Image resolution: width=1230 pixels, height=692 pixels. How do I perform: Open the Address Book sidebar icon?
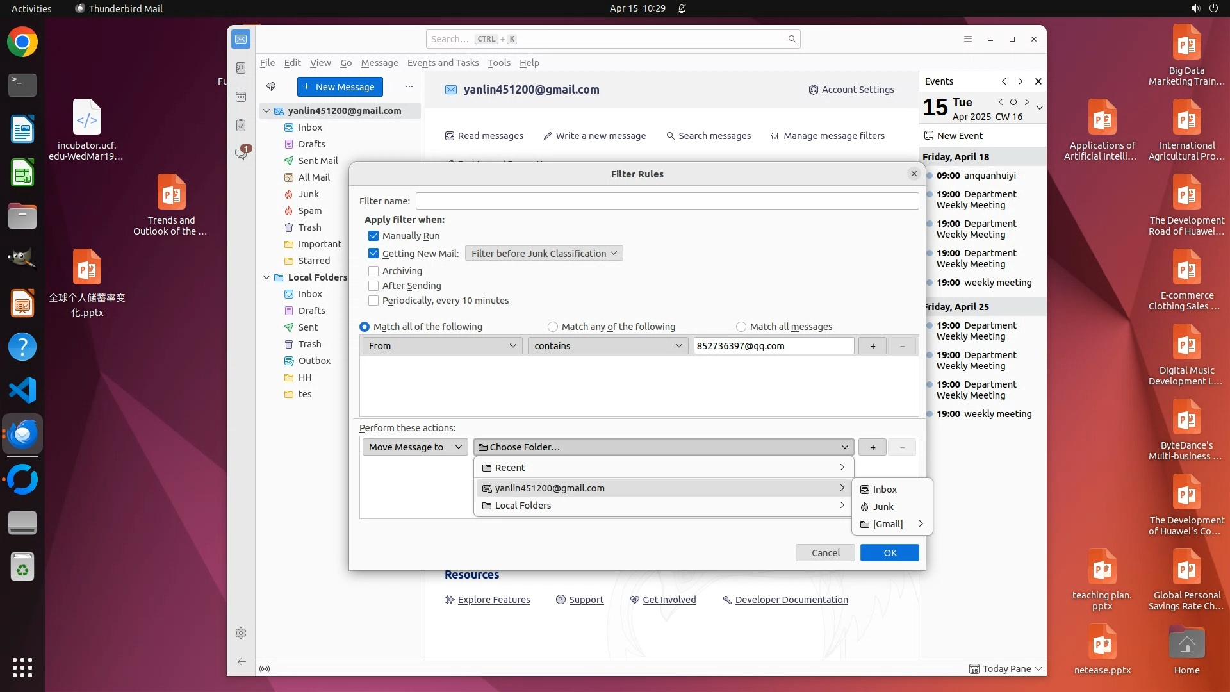coord(241,68)
